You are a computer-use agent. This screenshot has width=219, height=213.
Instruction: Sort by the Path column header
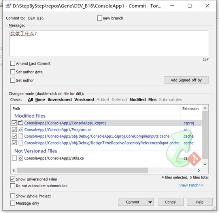[96, 108]
